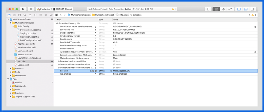Image resolution: width=264 pixels, height=112 pixels.
Task: Choose MIIOS65 iPhoneX run destination
Action: 63,9
